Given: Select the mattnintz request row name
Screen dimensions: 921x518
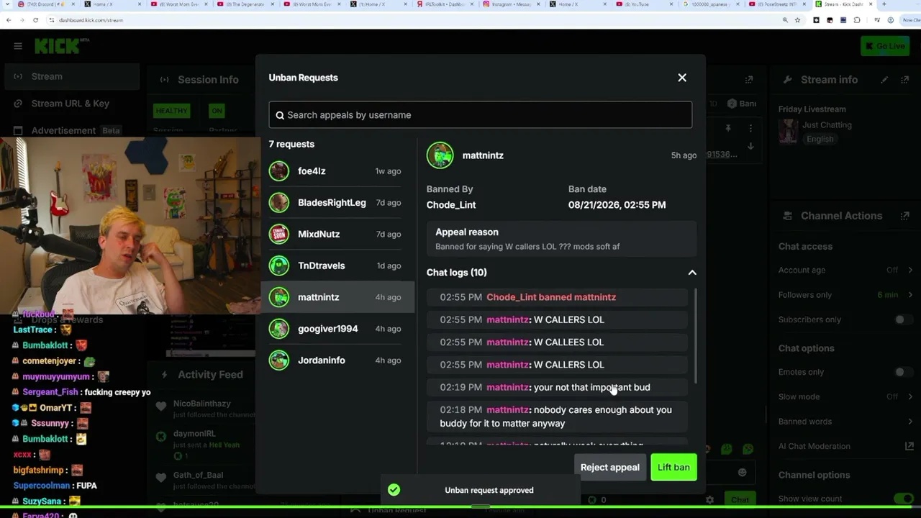Looking at the screenshot, I should pyautogui.click(x=318, y=297).
